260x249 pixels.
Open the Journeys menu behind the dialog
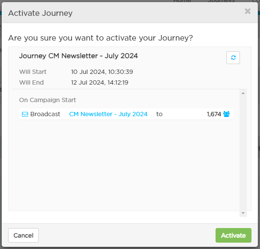click(x=221, y=1)
